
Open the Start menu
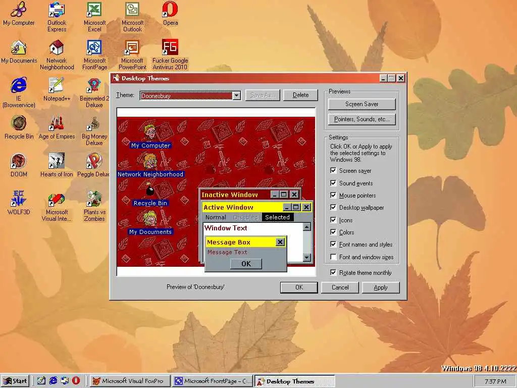point(15,381)
